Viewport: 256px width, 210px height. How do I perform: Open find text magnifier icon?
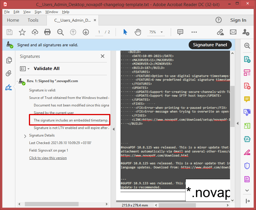pyautogui.click(x=60, y=32)
